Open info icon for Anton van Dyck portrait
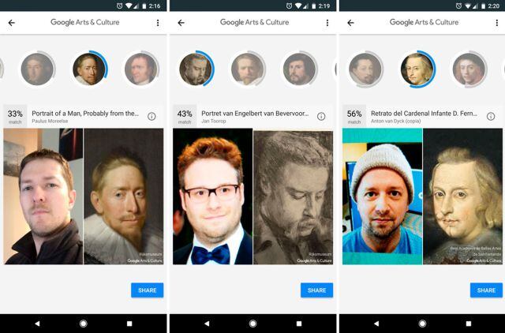 coord(491,116)
